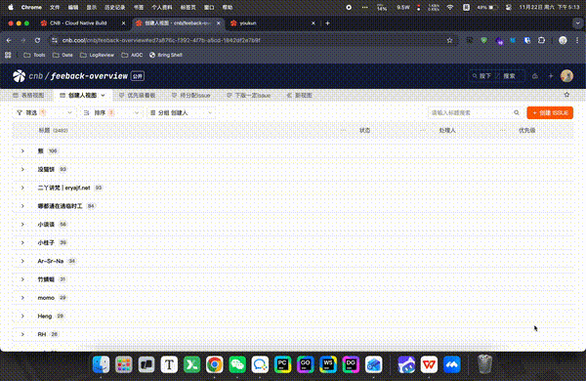
Task: Open a new browser tab
Action: coord(327,23)
